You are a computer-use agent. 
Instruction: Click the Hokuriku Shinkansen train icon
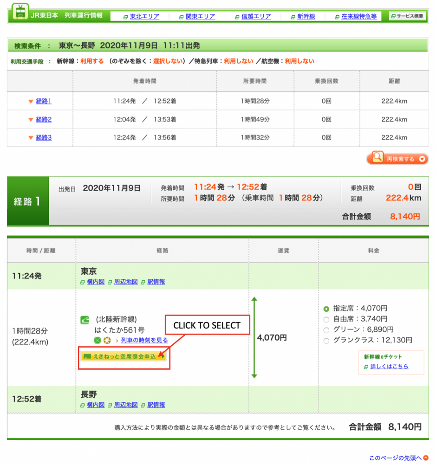tap(85, 320)
